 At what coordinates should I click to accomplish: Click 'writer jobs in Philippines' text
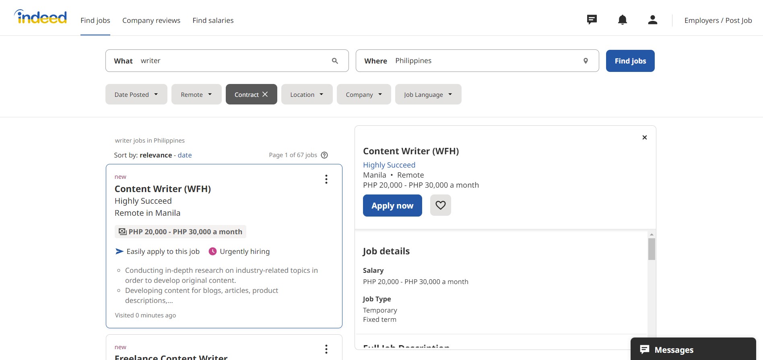pyautogui.click(x=150, y=141)
